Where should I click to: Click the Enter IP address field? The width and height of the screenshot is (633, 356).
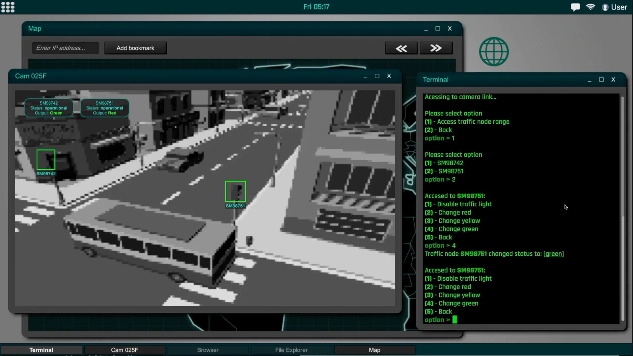tap(65, 48)
